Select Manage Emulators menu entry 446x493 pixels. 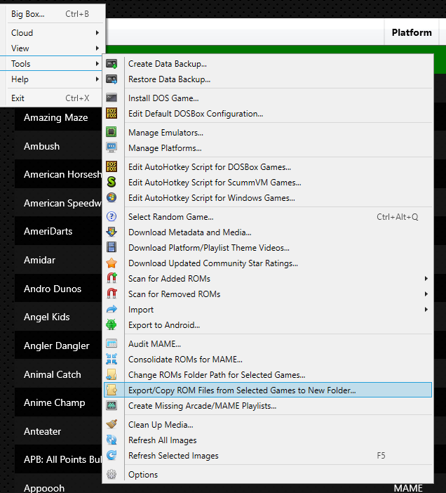[x=268, y=132]
